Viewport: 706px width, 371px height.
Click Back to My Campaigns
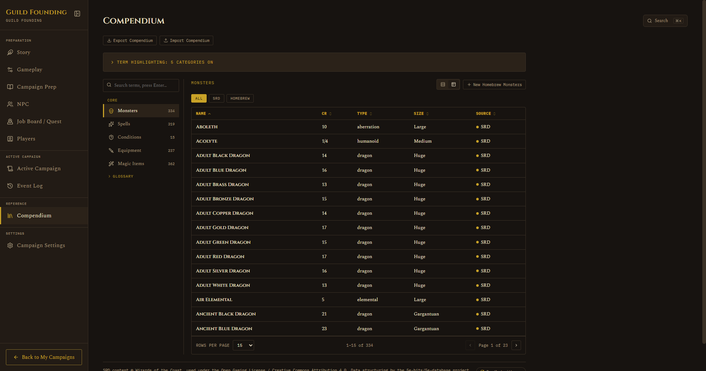44,357
